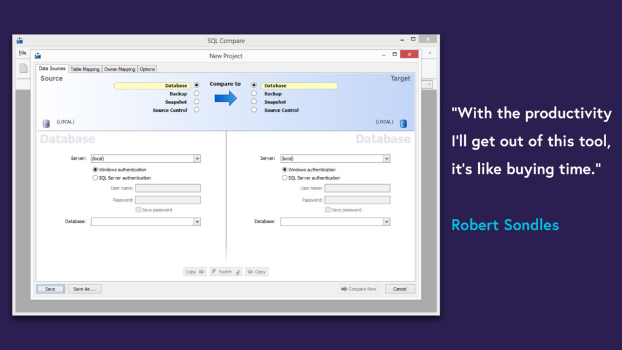Screen dimensions: 622x350
Task: Click the source Password field
Action: [x=168, y=200]
